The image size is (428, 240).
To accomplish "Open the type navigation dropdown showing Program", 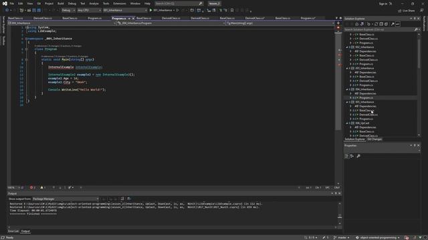I will [171, 23].
